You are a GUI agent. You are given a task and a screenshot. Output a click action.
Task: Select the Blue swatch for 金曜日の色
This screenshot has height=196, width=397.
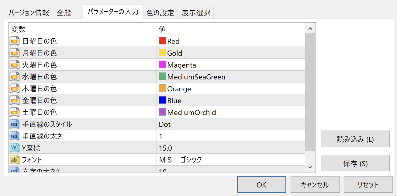pyautogui.click(x=162, y=100)
